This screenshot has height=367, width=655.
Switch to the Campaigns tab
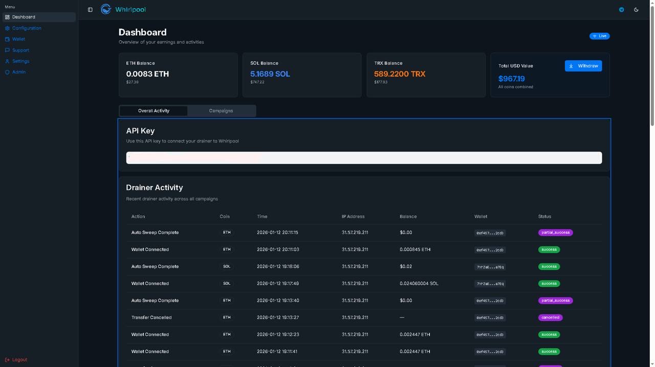(221, 111)
